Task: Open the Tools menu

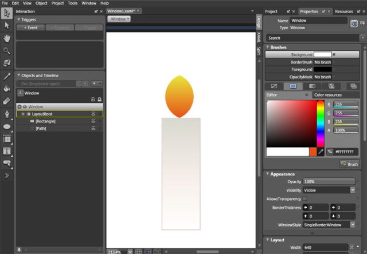Action: click(73, 3)
